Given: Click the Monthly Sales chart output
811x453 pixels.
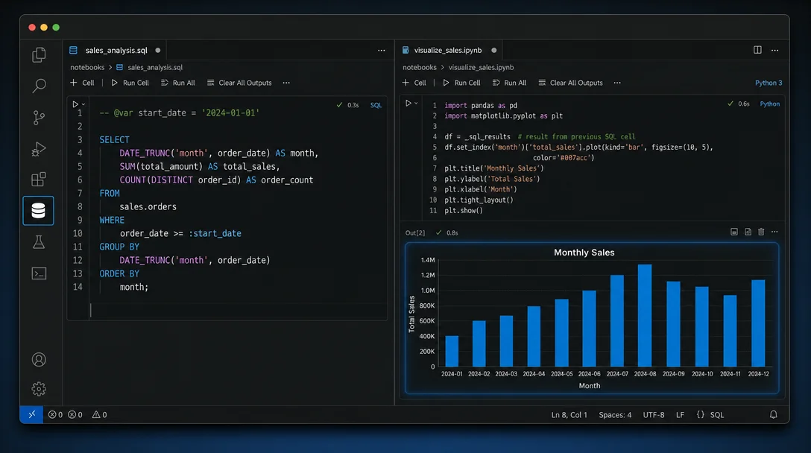Looking at the screenshot, I should [592, 318].
